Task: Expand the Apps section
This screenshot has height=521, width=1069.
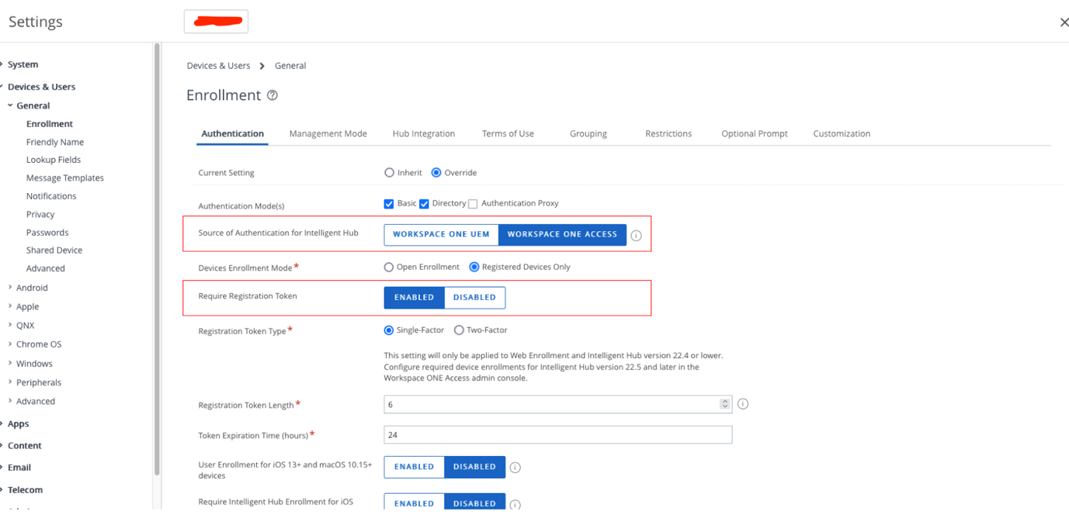Action: [2, 424]
